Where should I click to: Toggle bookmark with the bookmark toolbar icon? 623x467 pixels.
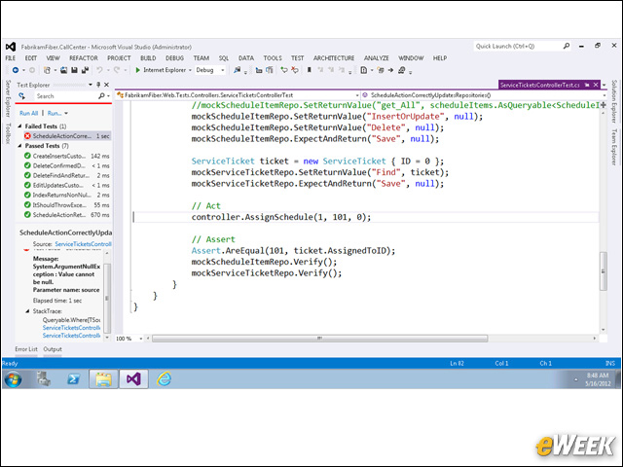click(x=310, y=70)
